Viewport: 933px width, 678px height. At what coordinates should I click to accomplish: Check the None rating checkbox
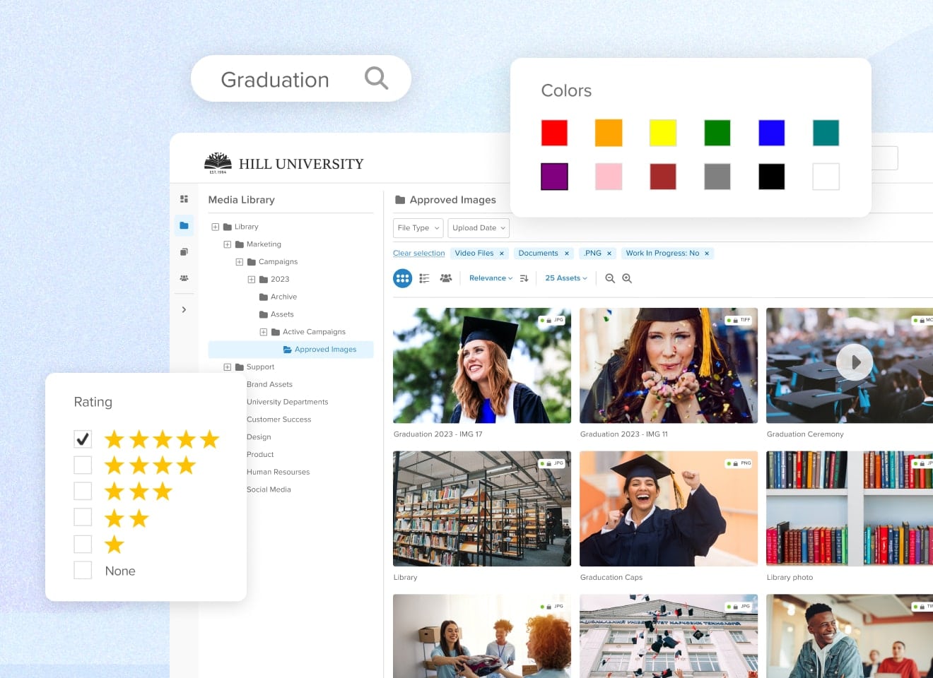pos(83,570)
